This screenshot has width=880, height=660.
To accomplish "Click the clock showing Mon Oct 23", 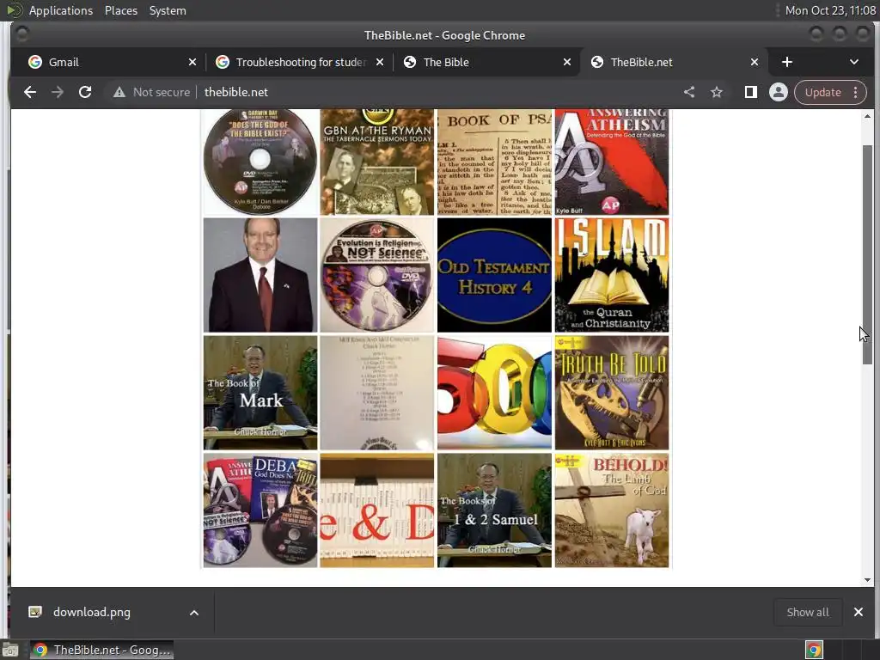I will 830,10.
